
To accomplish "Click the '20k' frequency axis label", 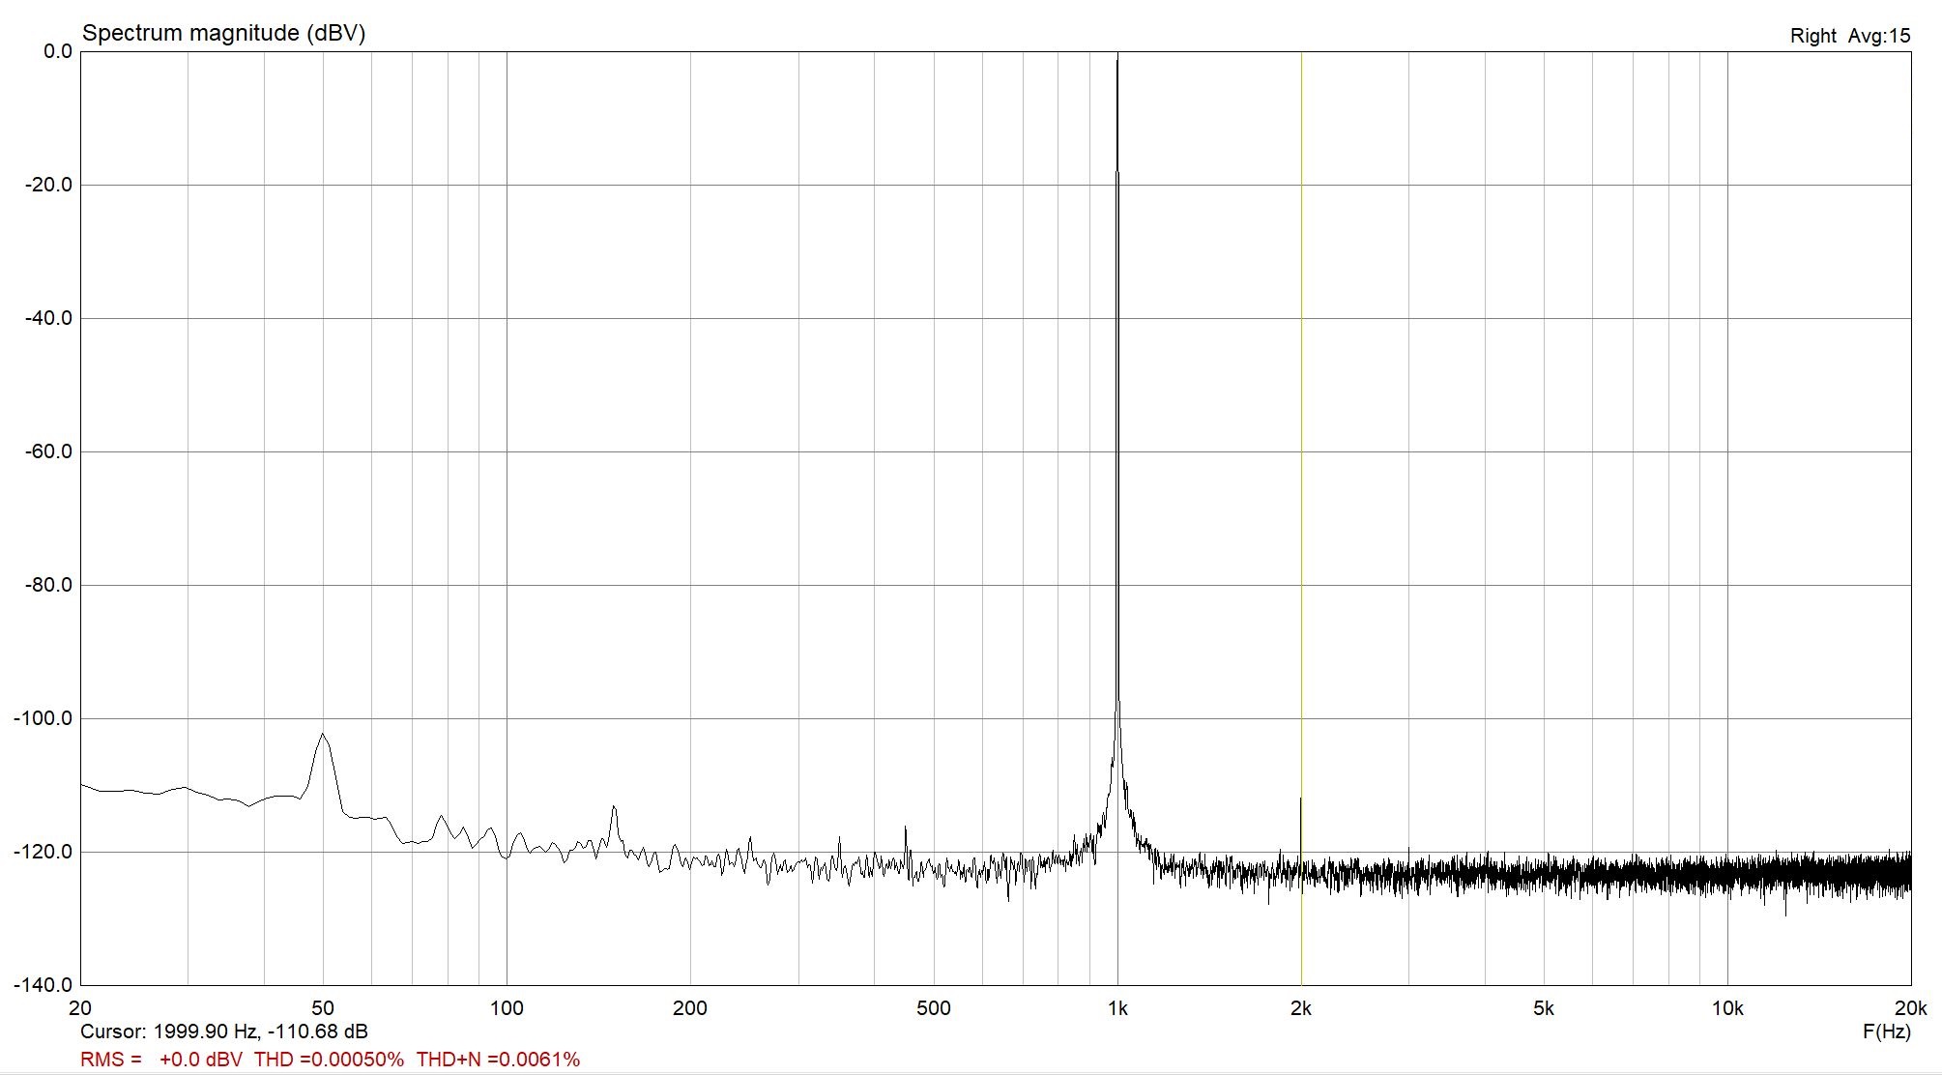I will point(1911,1008).
